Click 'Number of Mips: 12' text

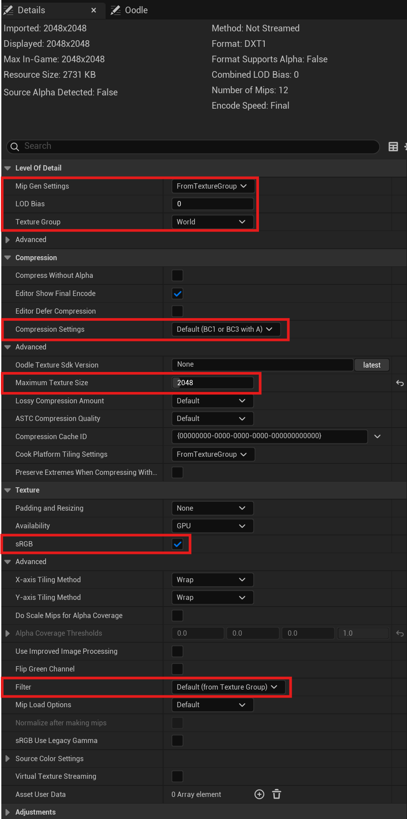[250, 90]
